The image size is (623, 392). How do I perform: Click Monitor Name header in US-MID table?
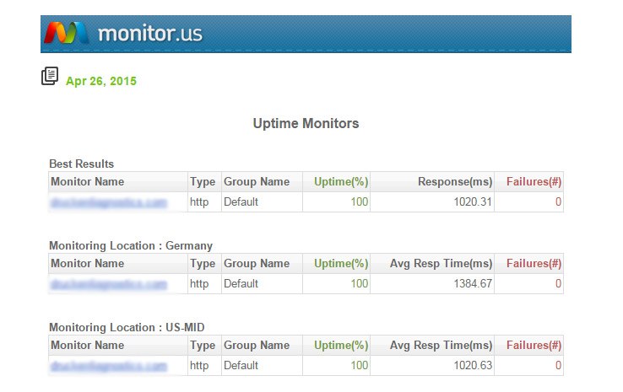point(88,345)
